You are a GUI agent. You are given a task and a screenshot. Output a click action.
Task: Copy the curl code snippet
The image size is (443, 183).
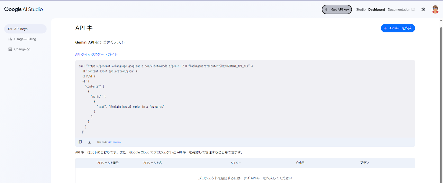tap(80, 142)
